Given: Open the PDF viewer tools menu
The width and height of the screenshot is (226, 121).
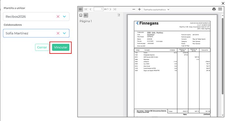Looking at the screenshot, I should (220, 9).
